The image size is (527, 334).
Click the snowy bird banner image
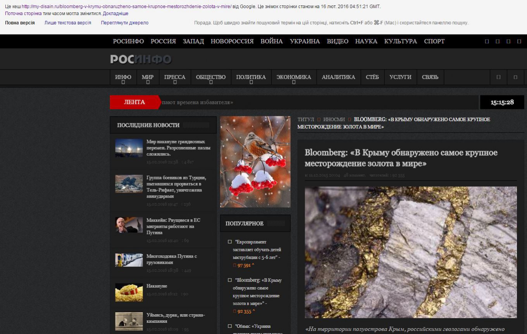(x=255, y=162)
